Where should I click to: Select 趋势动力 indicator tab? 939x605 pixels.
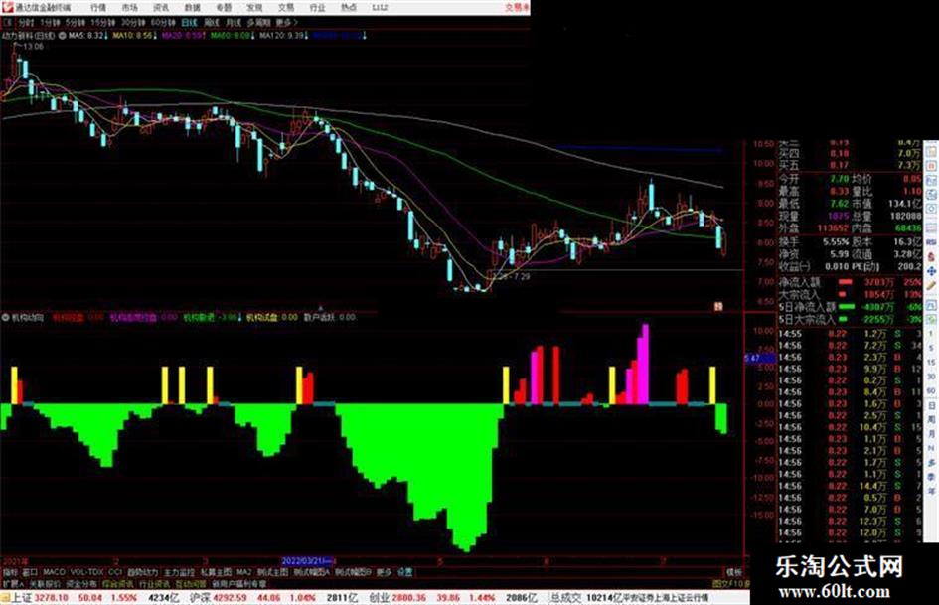[142, 572]
